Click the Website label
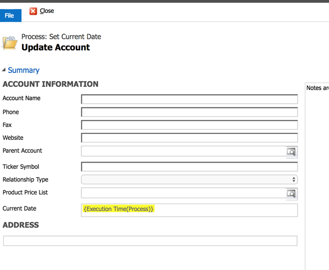Viewport: 329px width, 270px height. [13, 138]
